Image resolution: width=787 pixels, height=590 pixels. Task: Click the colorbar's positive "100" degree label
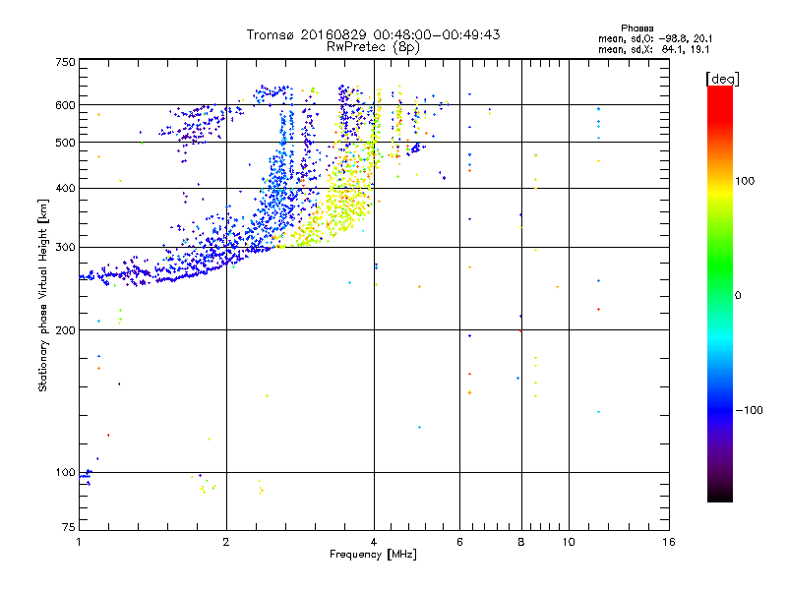pyautogui.click(x=745, y=181)
